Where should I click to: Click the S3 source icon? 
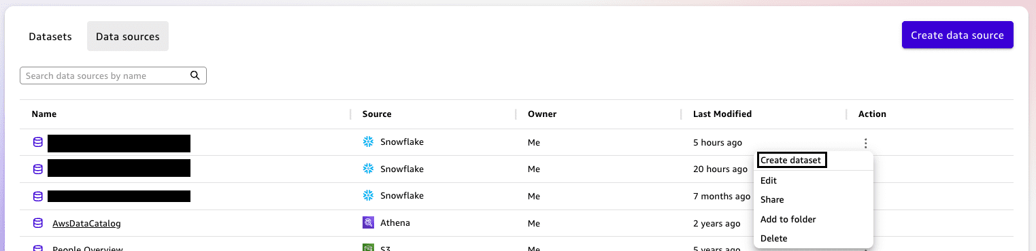pos(369,248)
